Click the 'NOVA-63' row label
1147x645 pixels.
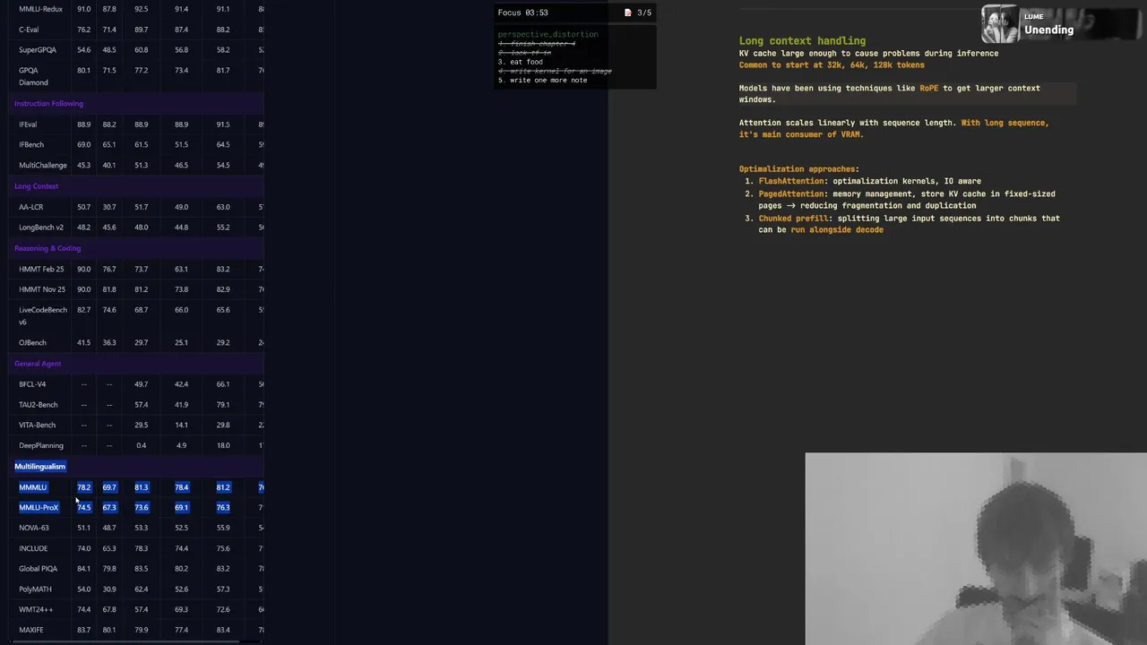pyautogui.click(x=34, y=528)
